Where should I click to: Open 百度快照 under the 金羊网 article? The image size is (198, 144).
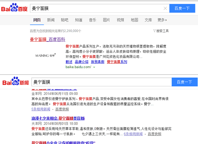62,109
